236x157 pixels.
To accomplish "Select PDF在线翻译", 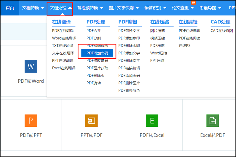I will 63,31.
